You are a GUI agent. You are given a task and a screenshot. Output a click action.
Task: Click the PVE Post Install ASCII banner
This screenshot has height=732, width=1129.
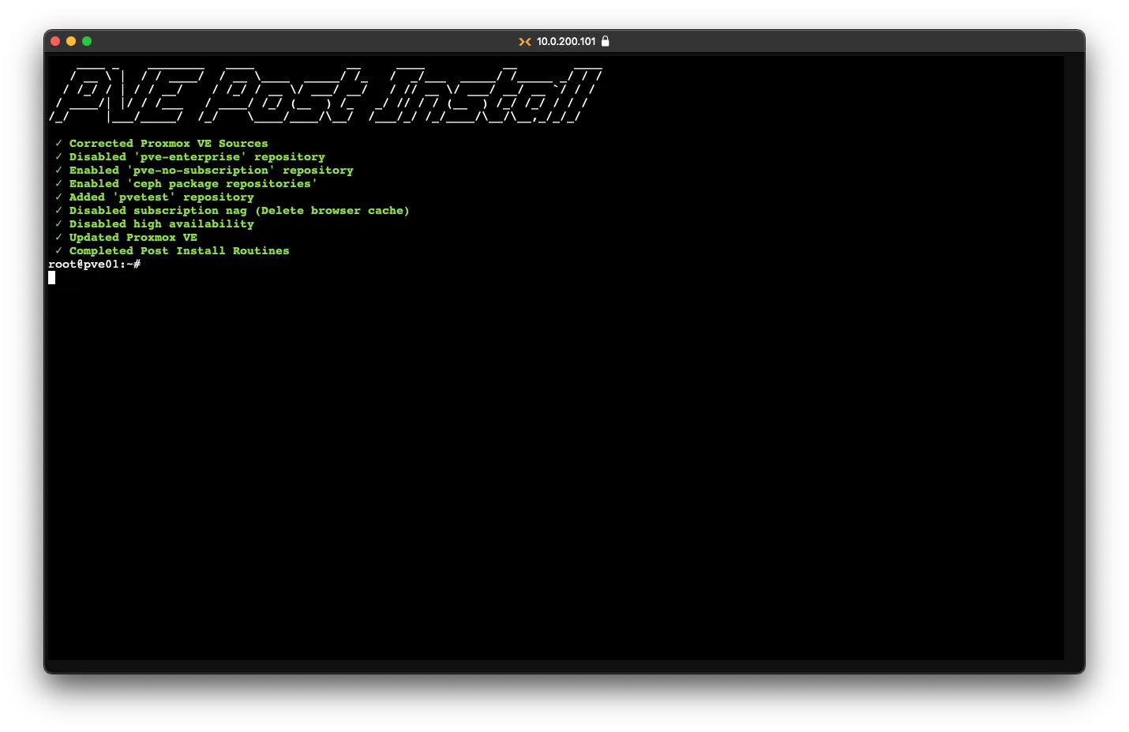[327, 96]
